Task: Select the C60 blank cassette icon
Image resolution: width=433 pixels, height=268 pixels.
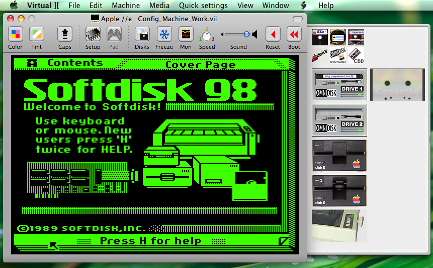Action: point(356,55)
